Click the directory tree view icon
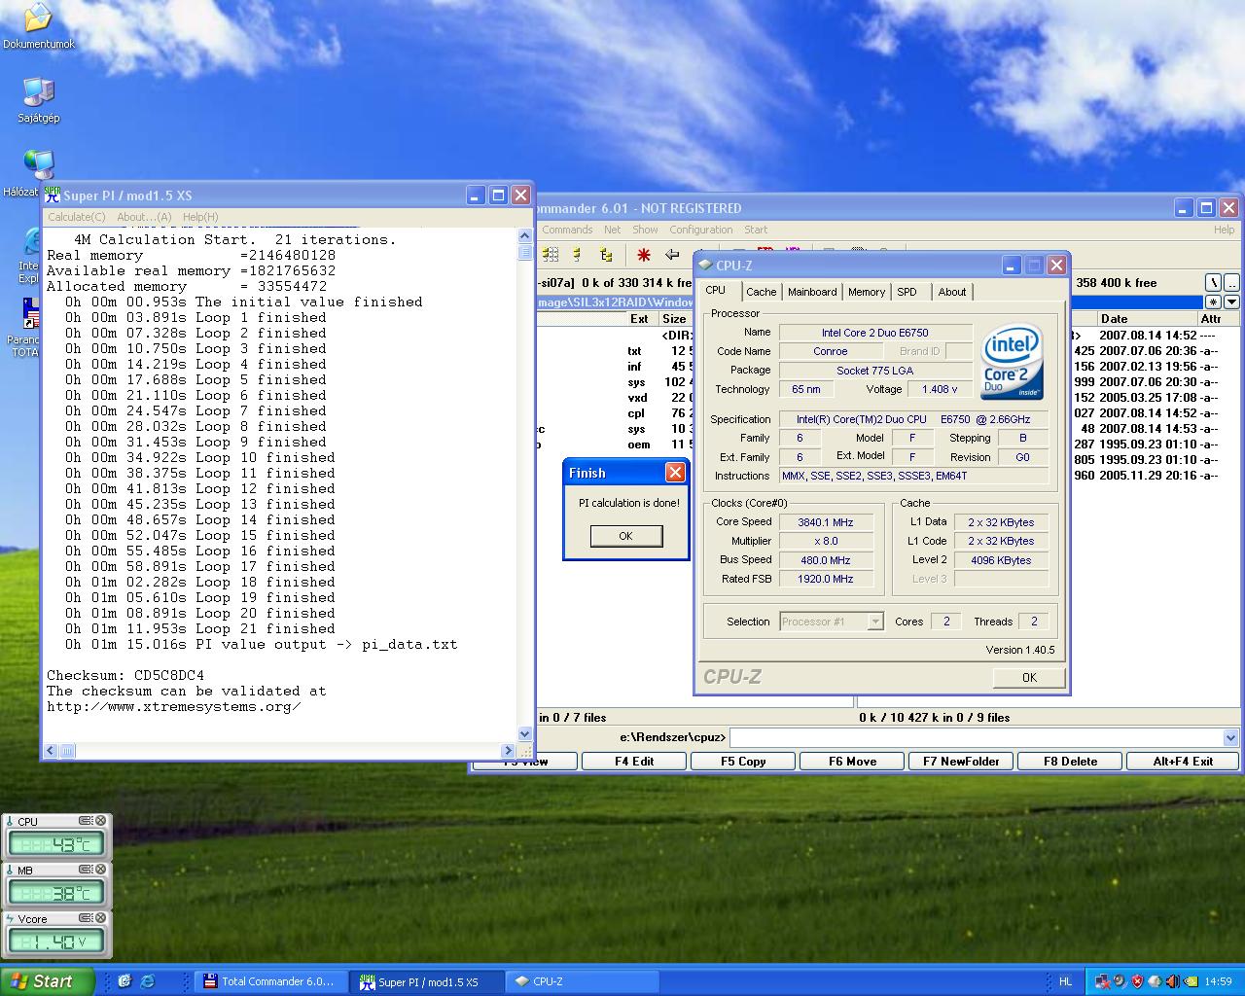Screen dimensions: 1245x996 [x=606, y=255]
